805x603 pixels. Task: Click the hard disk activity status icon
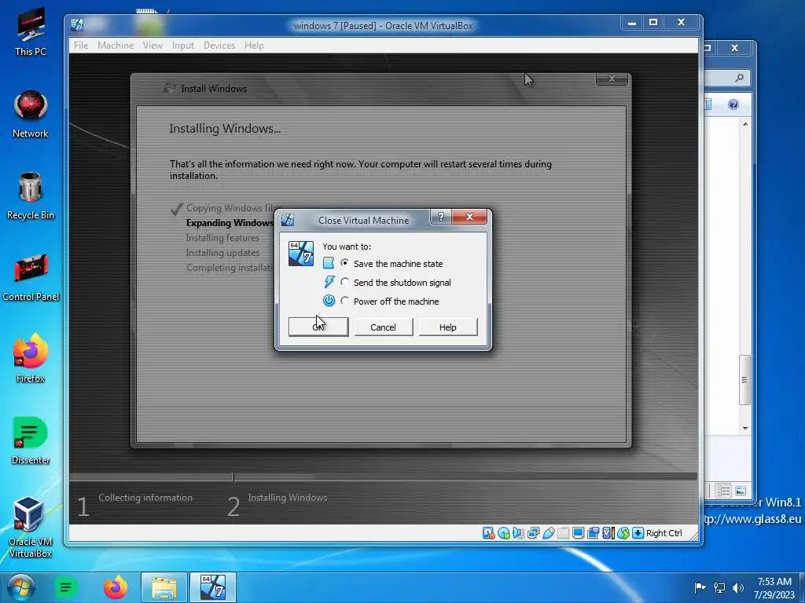click(488, 533)
